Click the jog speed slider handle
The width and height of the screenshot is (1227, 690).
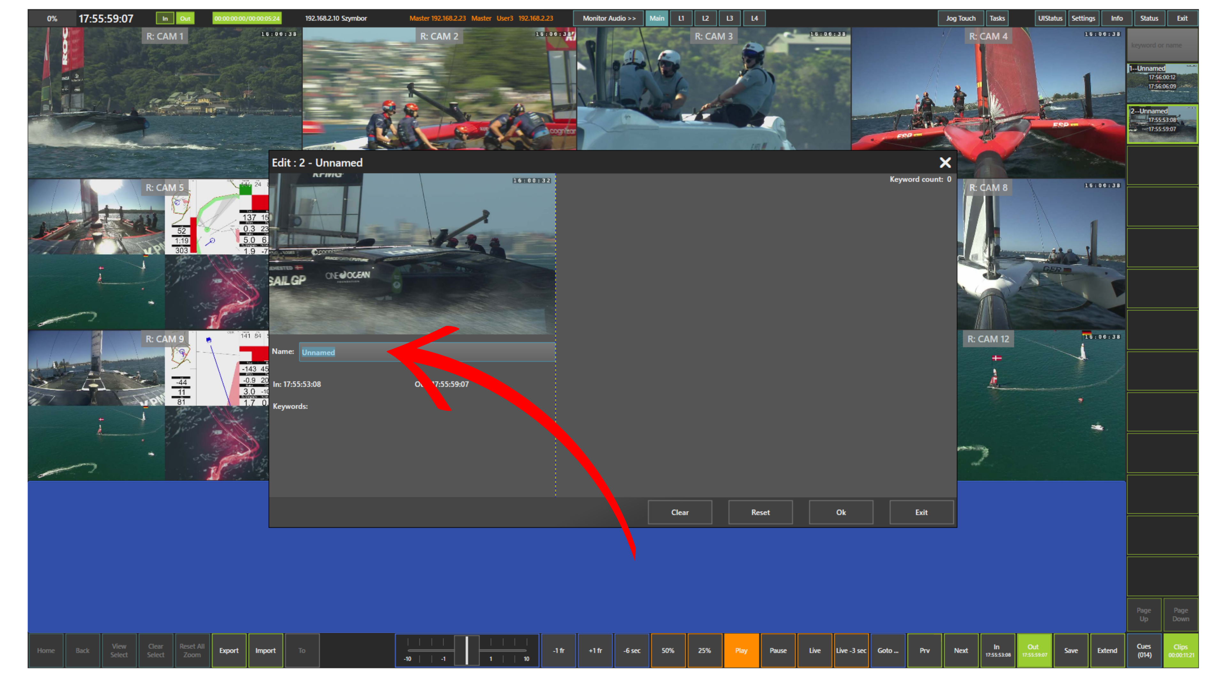coord(466,650)
